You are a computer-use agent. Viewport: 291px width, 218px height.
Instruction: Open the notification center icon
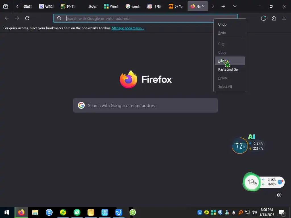282,212
